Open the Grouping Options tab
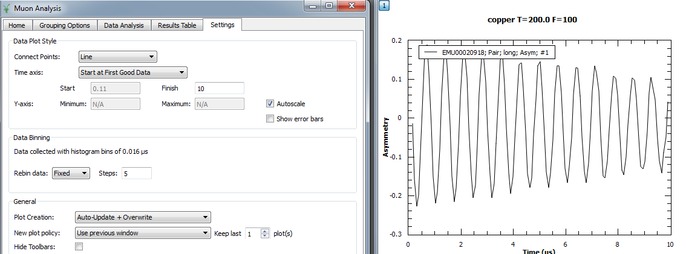Viewport: 686px width, 254px height. pos(65,25)
